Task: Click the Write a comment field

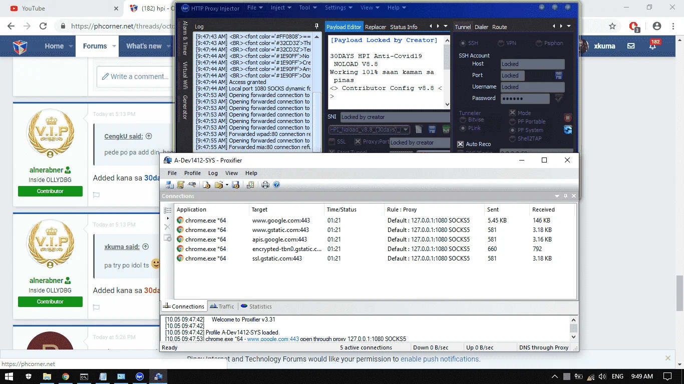Action: 135,76
